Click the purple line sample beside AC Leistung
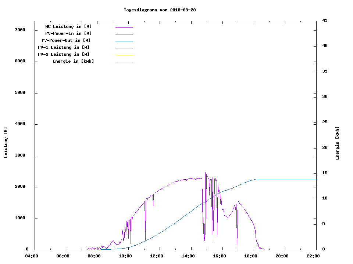The image size is (353, 264). pos(124,27)
